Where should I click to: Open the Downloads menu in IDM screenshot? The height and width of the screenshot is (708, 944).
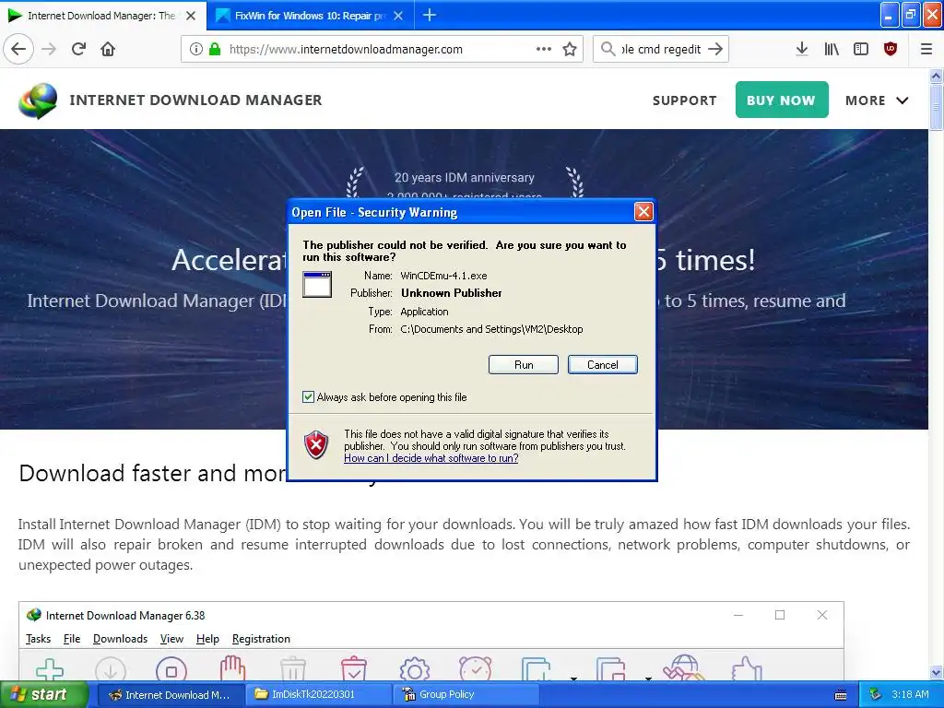(121, 639)
